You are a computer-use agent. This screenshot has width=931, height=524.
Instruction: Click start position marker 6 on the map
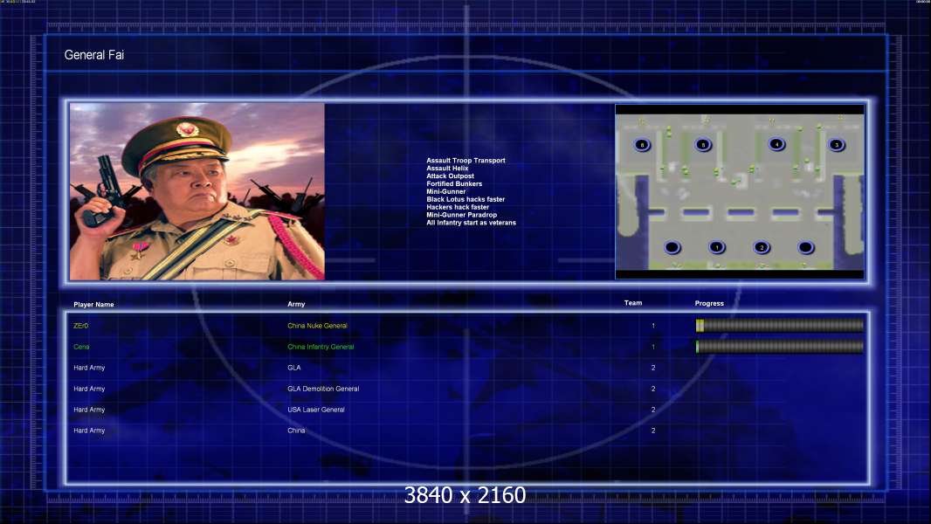tap(642, 145)
